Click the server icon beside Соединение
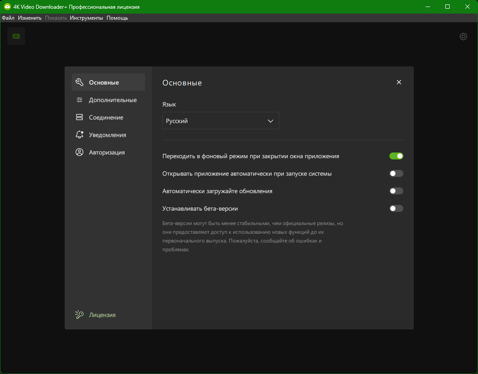Image resolution: width=478 pixels, height=374 pixels. (x=79, y=117)
